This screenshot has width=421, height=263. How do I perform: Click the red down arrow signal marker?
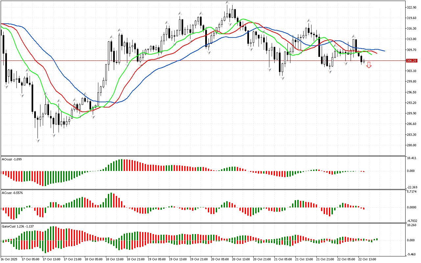pyautogui.click(x=369, y=66)
